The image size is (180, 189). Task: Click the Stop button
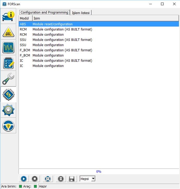click(35, 179)
